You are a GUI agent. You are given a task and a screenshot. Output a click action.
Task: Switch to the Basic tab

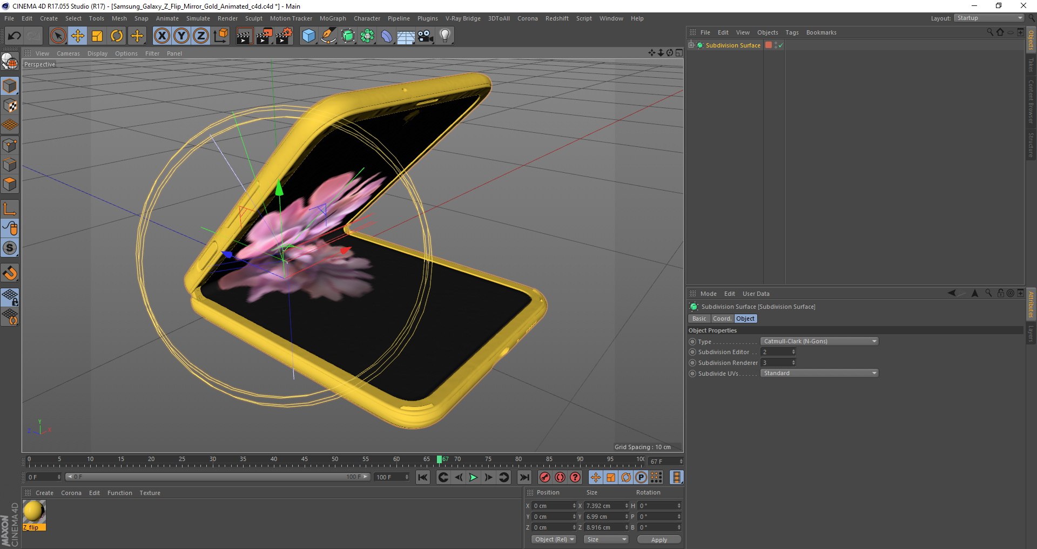tap(699, 318)
